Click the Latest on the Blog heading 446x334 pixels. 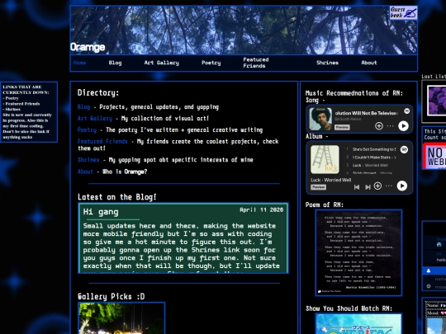pyautogui.click(x=117, y=197)
